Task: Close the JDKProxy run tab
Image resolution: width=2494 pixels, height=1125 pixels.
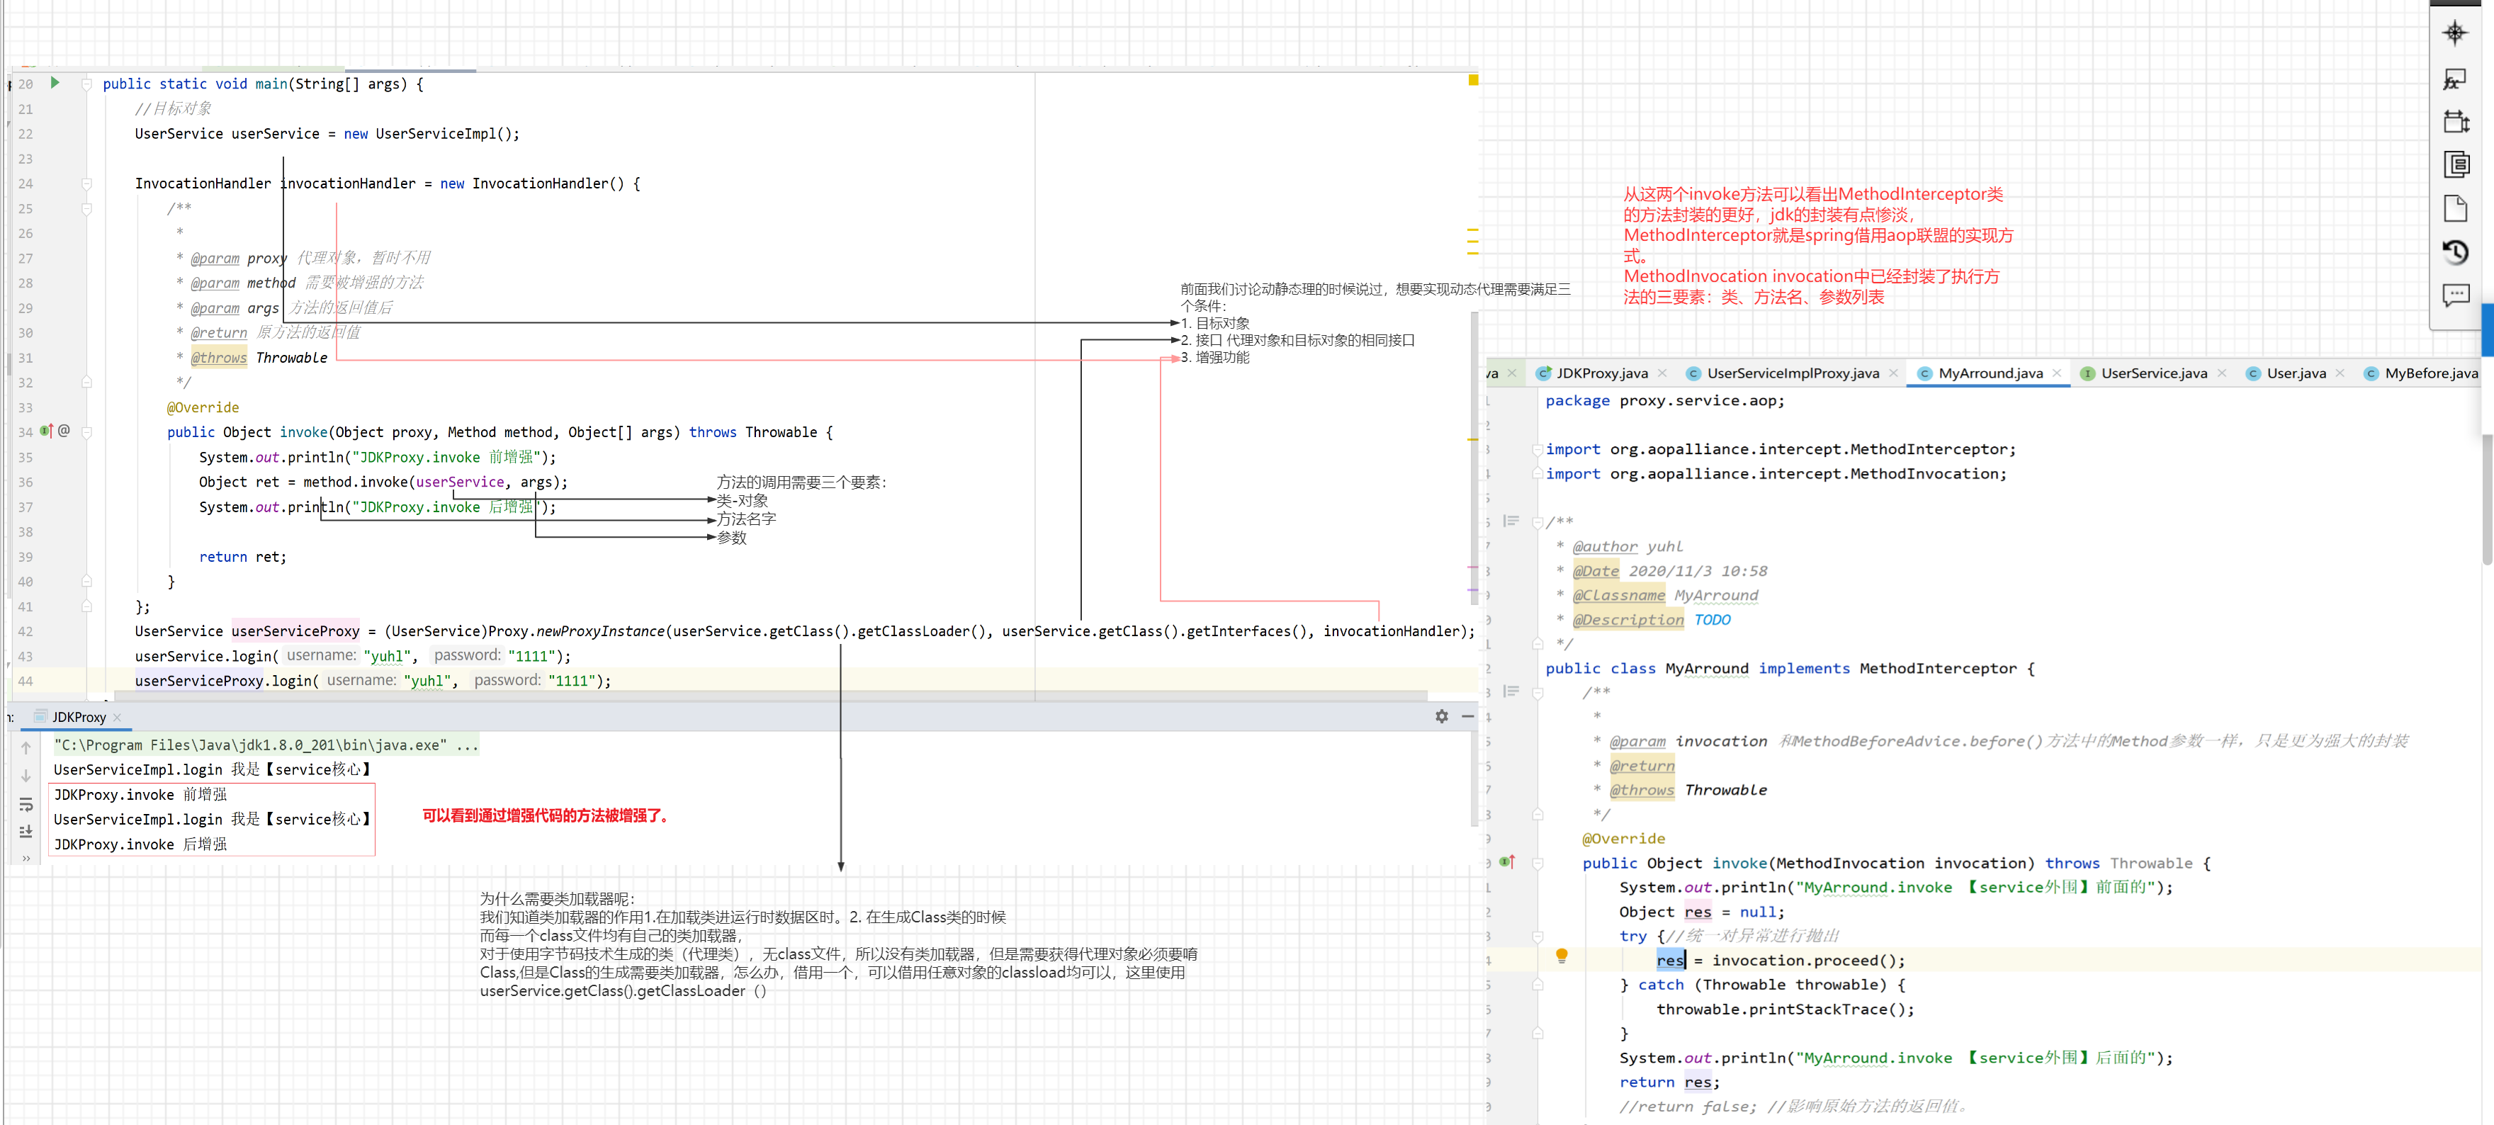Action: click(x=117, y=718)
